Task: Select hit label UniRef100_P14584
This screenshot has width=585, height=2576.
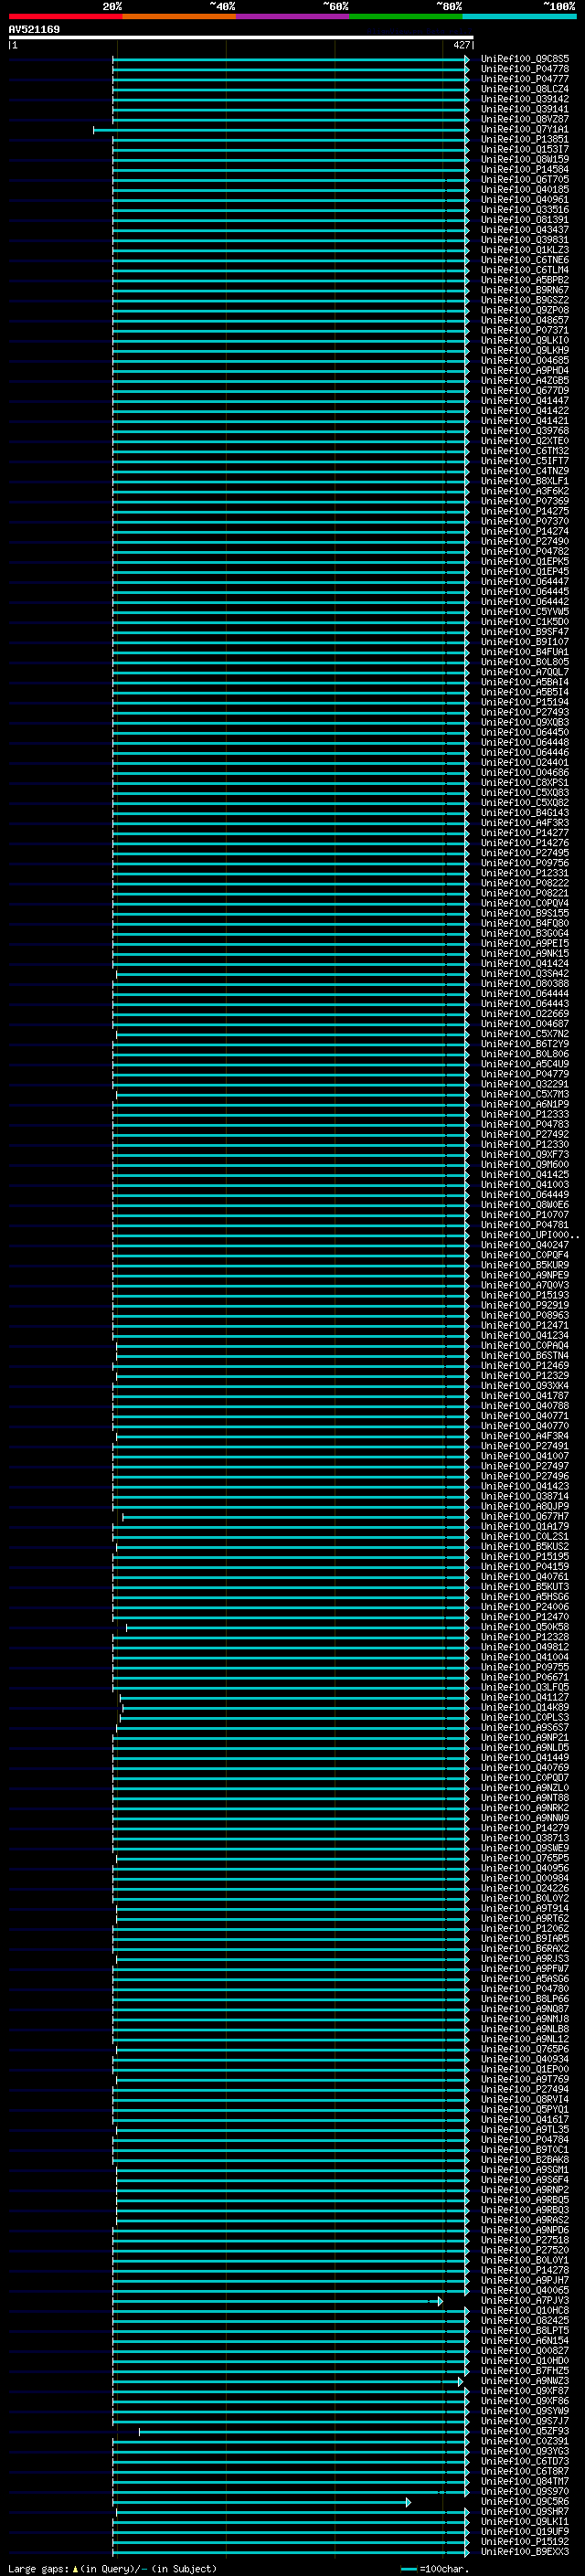Action: 525,169
